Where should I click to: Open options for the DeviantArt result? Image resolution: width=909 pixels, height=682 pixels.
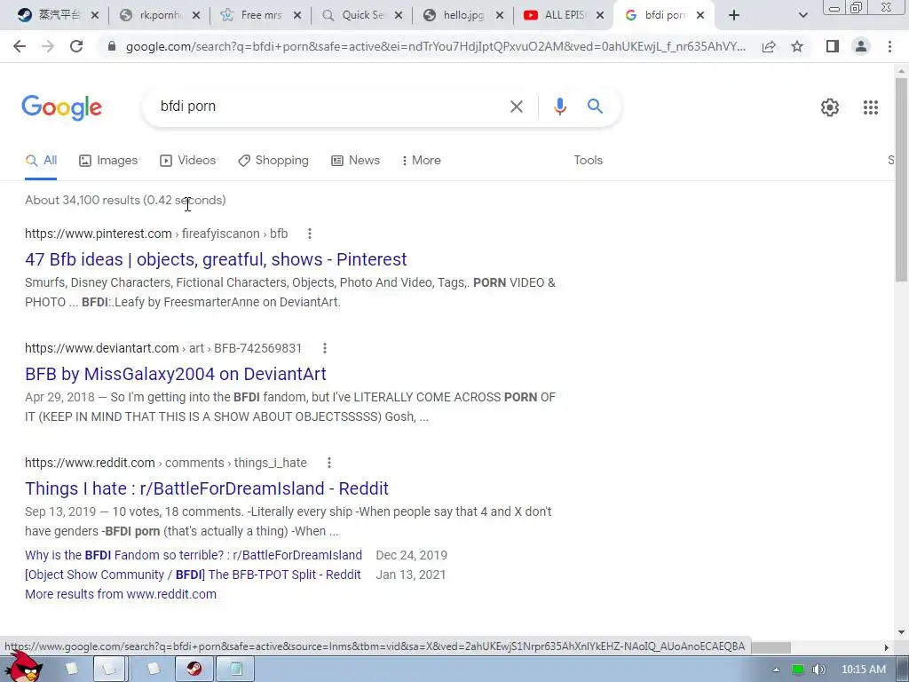coord(325,348)
